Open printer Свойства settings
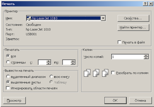Viewport: 154px width, 107px height. pos(133,18)
